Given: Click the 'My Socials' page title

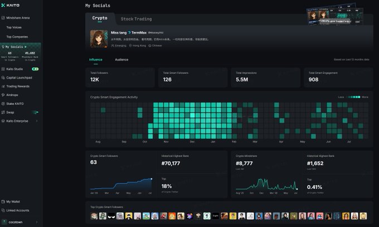Looking at the screenshot, I should click(98, 6).
